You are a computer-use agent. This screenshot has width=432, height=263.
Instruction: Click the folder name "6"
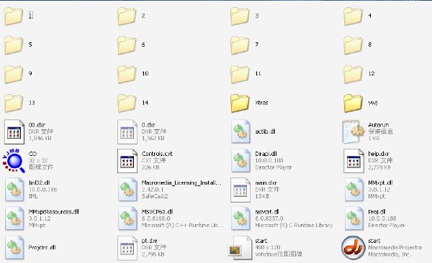point(143,45)
